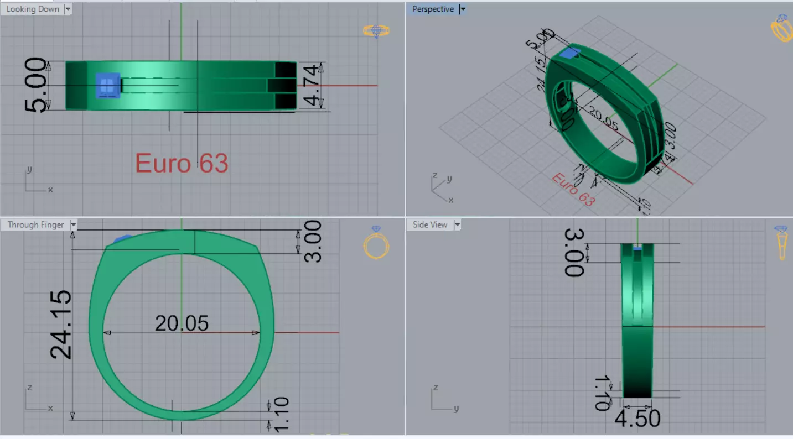793x439 pixels.
Task: Click the Looking Down viewport title
Action: coord(33,9)
